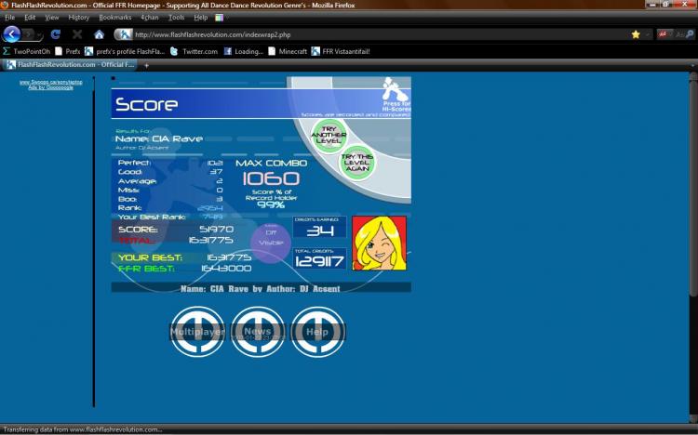This screenshot has width=698, height=435.
Task: Click the Ads by Google link
Action: coord(51,87)
